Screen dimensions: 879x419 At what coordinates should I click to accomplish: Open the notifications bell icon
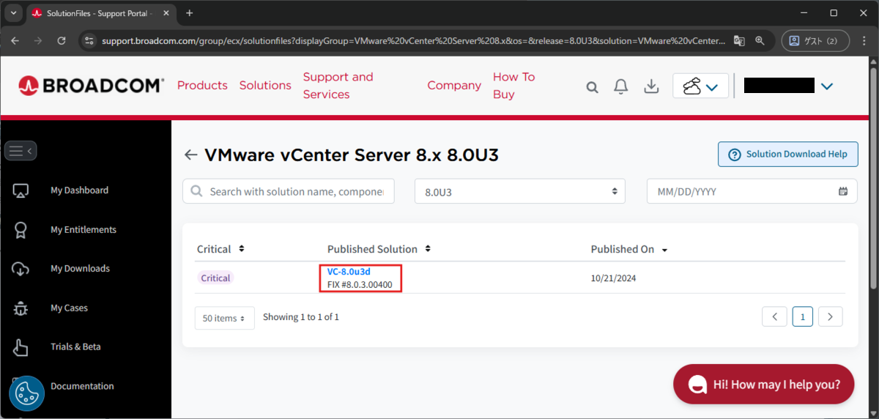tap(621, 86)
